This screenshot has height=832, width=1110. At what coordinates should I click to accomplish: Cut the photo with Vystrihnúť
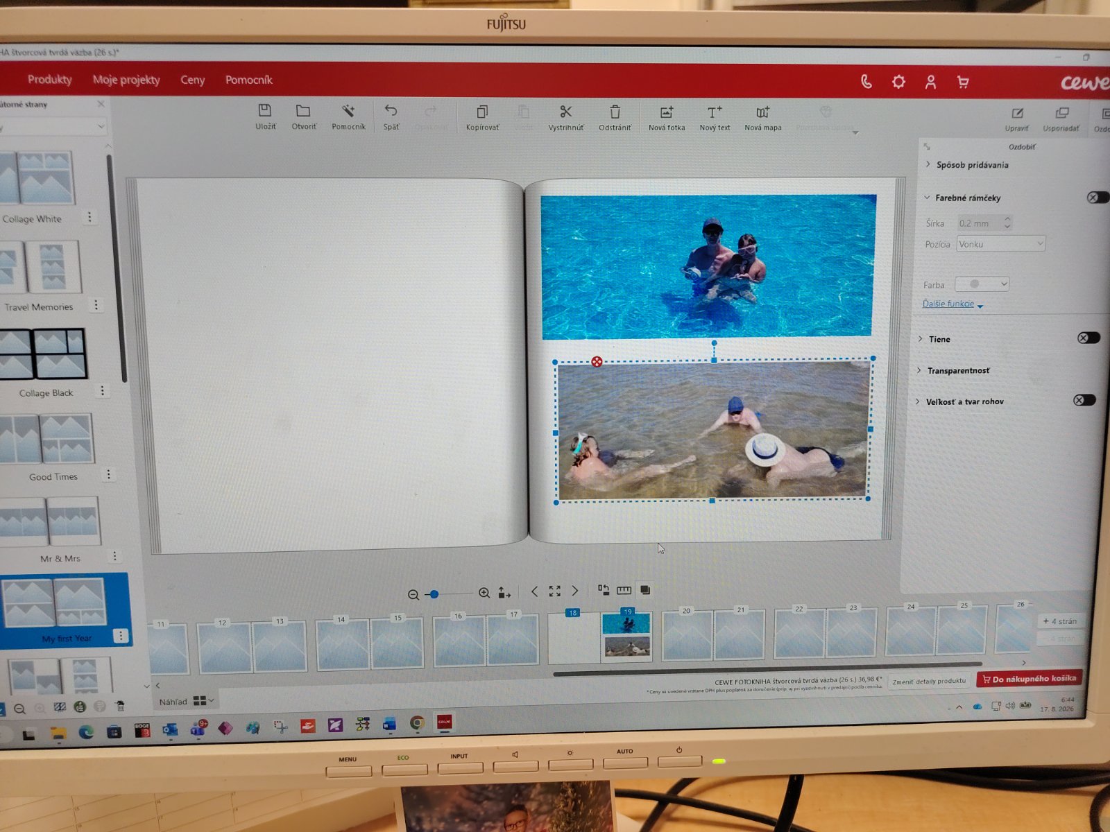565,117
